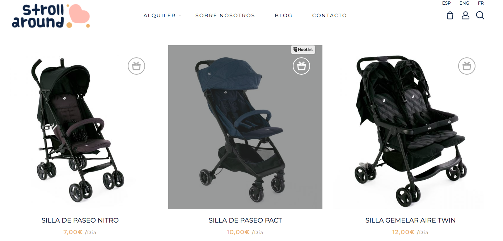Click the black Nitro stroller image
Screen dimensions: 503x241
(x=80, y=127)
